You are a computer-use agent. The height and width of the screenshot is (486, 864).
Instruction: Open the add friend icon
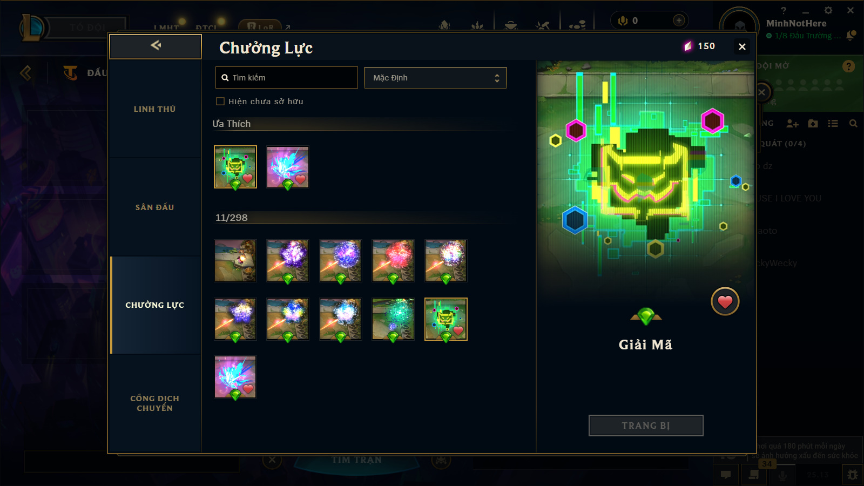(x=792, y=124)
